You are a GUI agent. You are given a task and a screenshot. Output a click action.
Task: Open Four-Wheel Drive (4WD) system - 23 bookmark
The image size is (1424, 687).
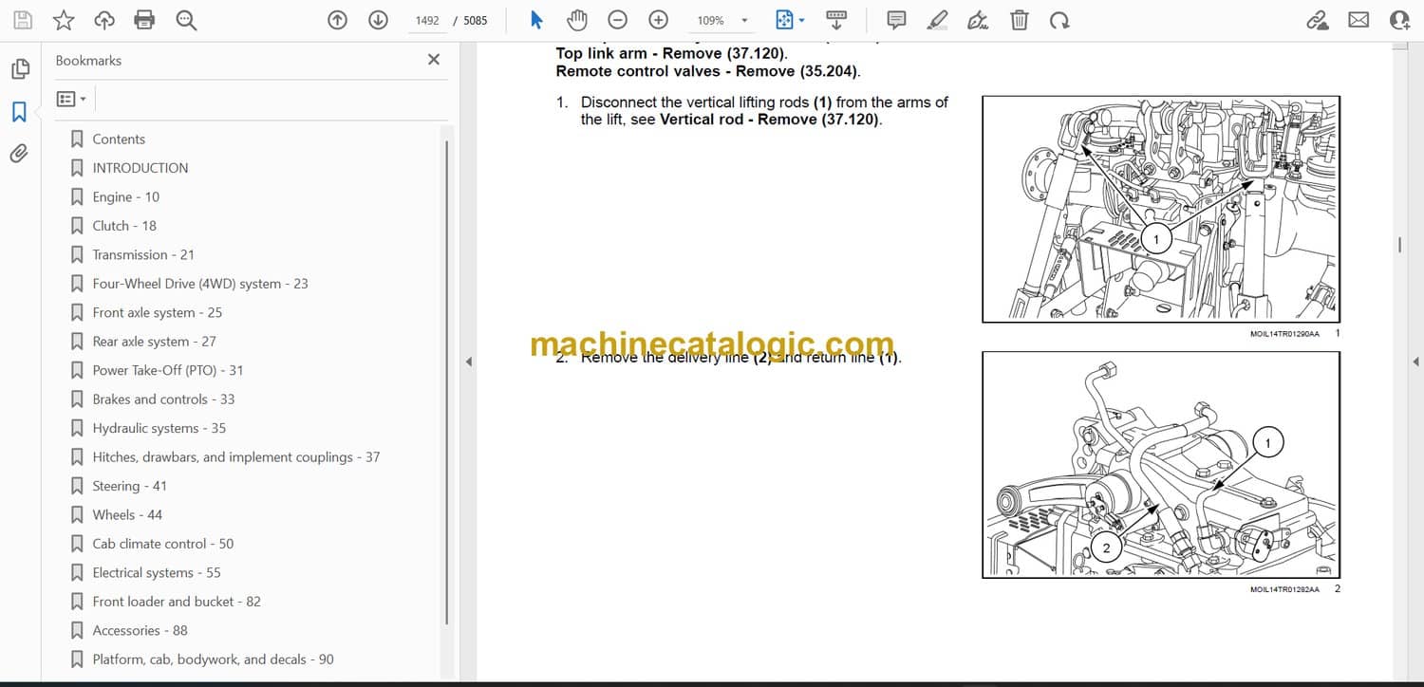pos(200,284)
